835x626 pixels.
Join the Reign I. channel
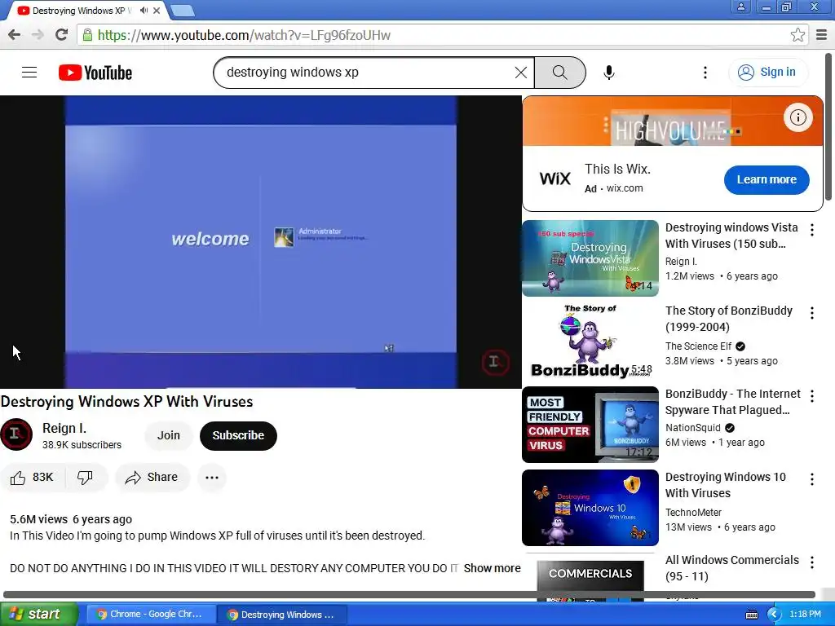click(x=168, y=435)
